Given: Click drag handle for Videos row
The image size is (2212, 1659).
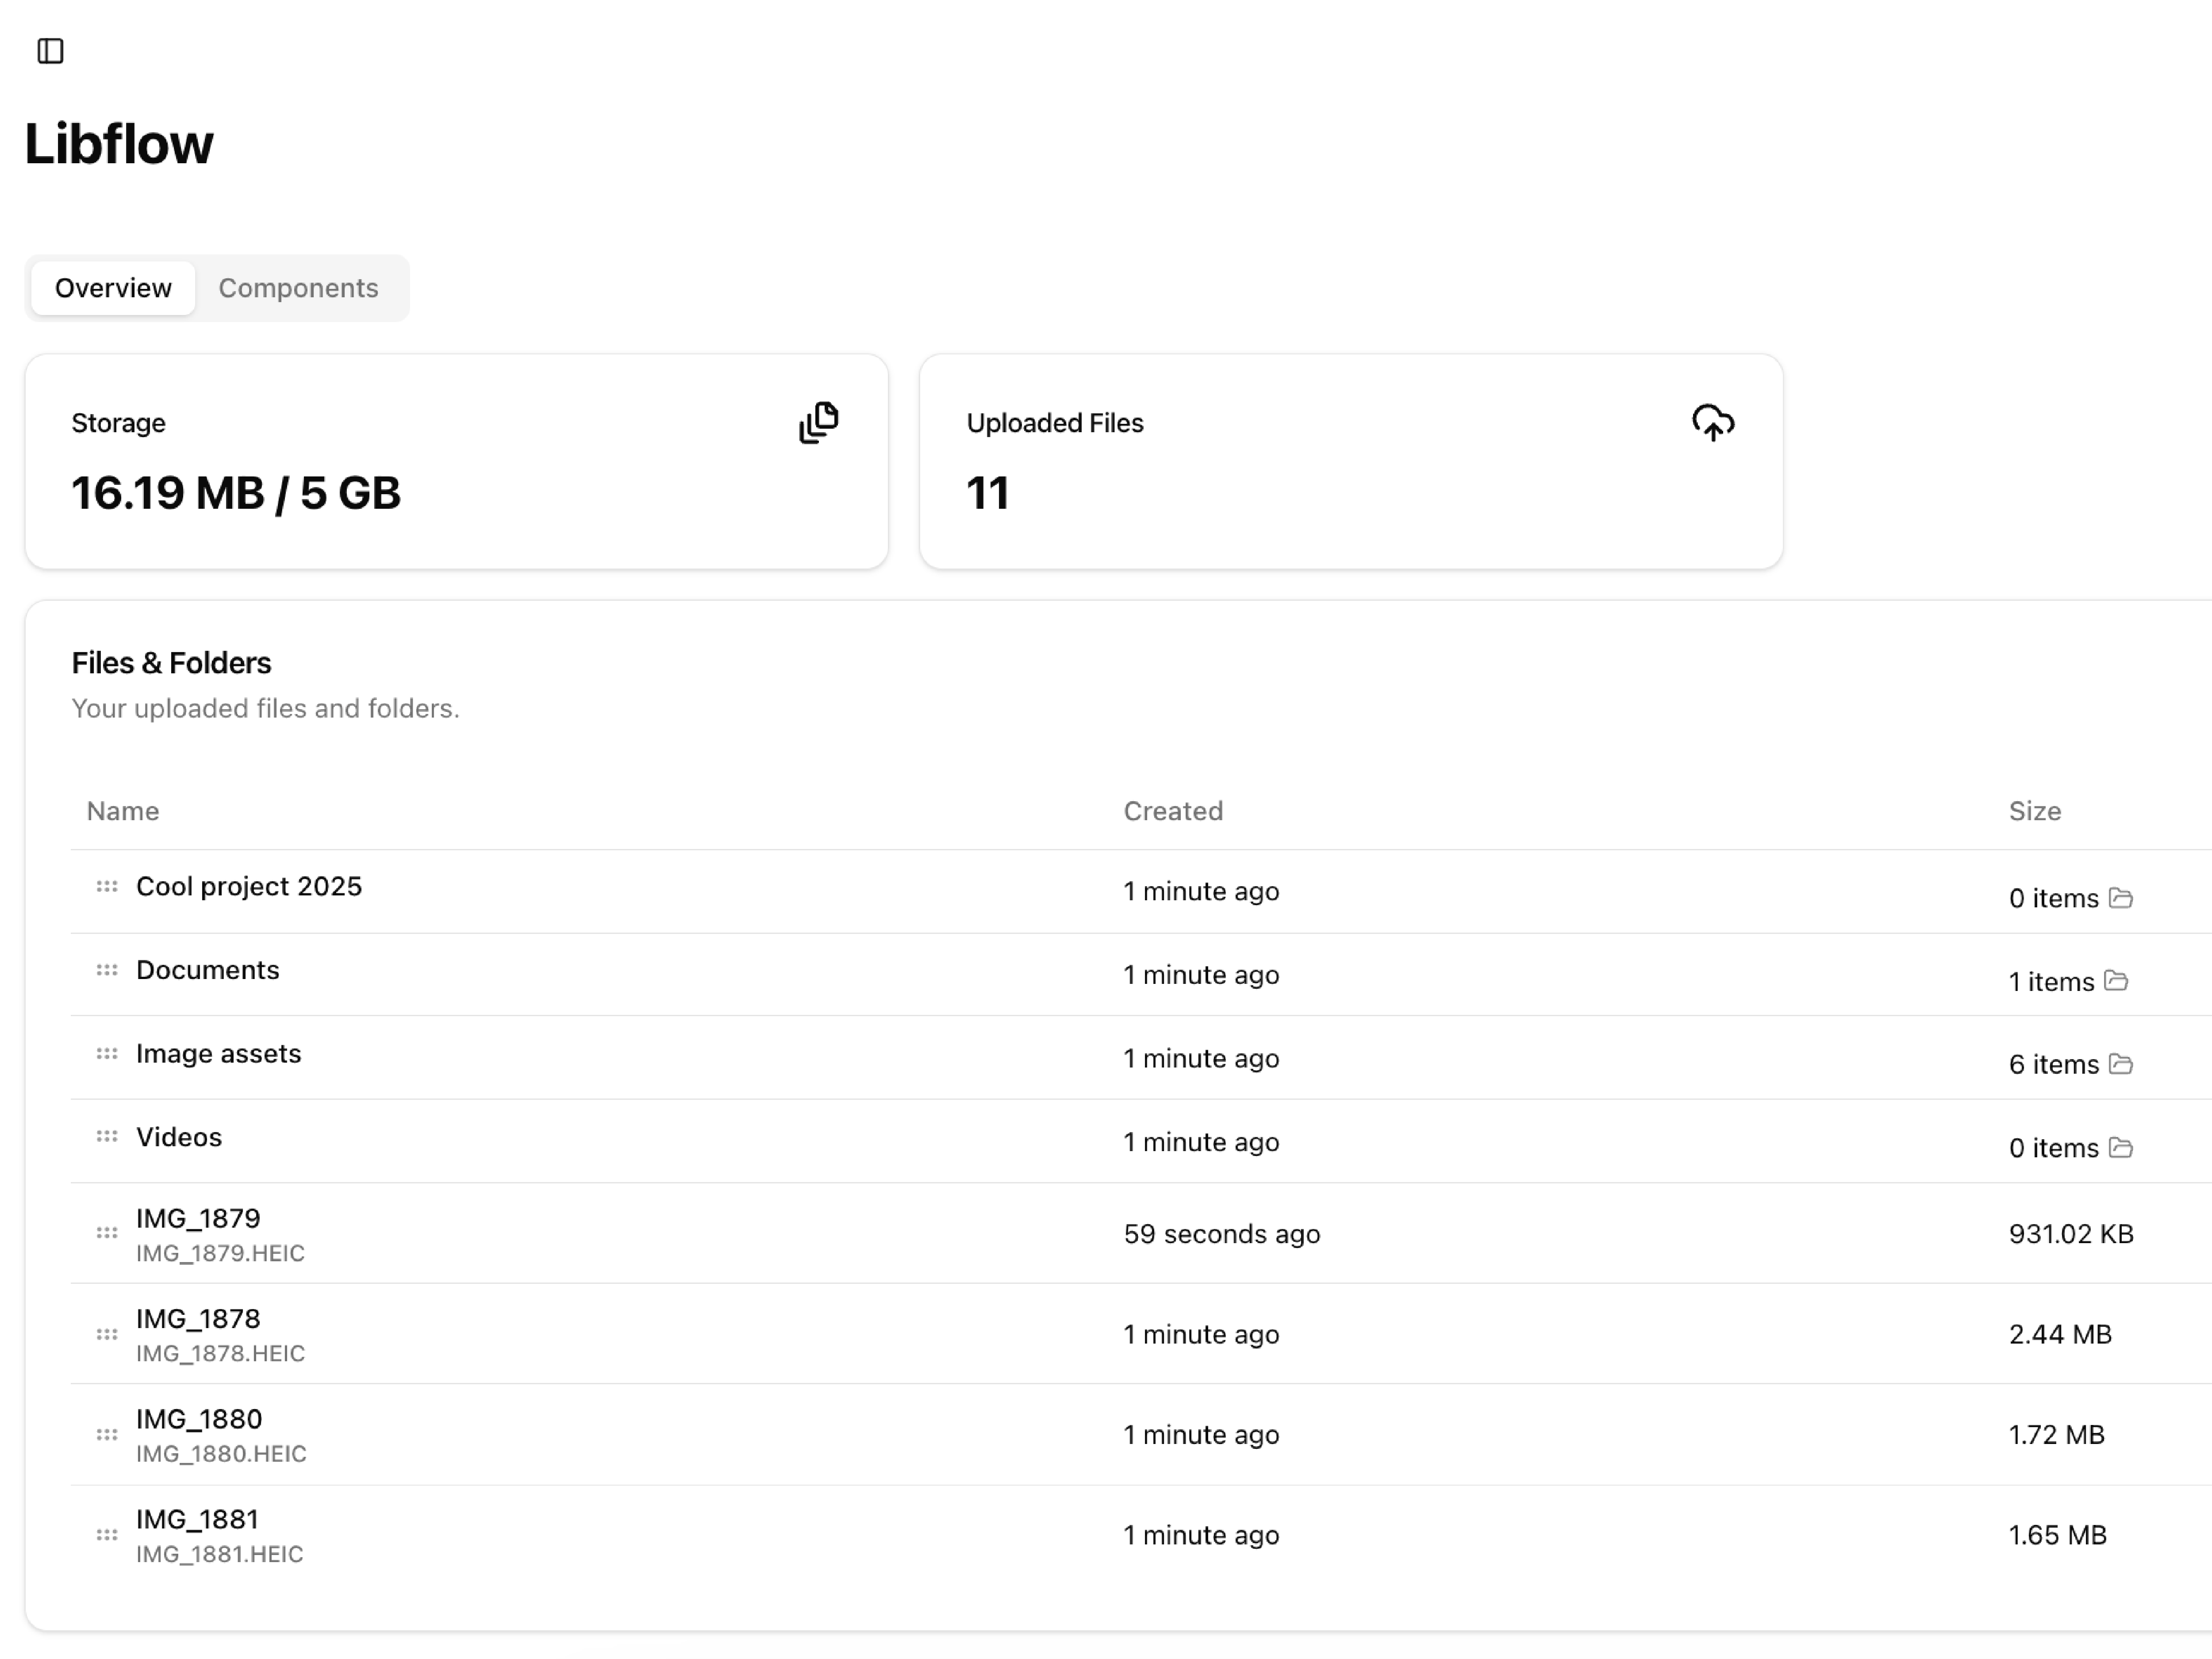Looking at the screenshot, I should pos(107,1136).
